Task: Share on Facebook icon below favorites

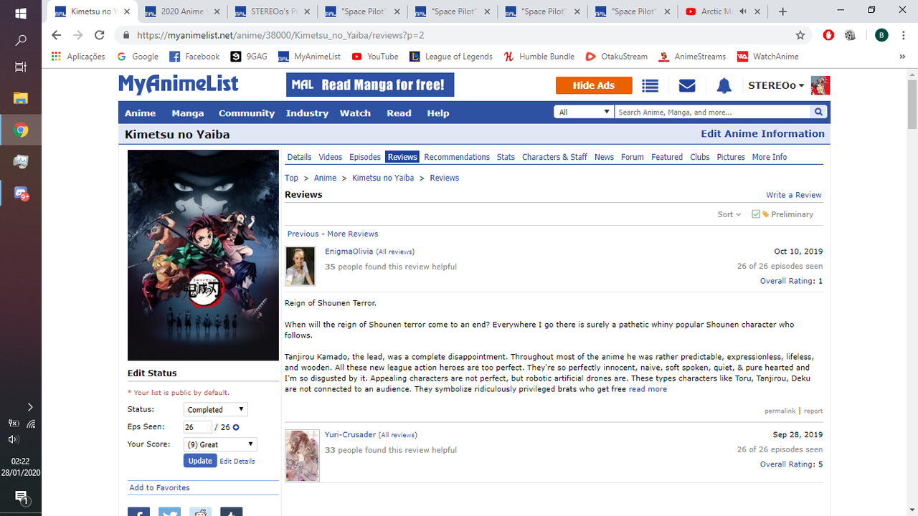Action: click(x=138, y=512)
